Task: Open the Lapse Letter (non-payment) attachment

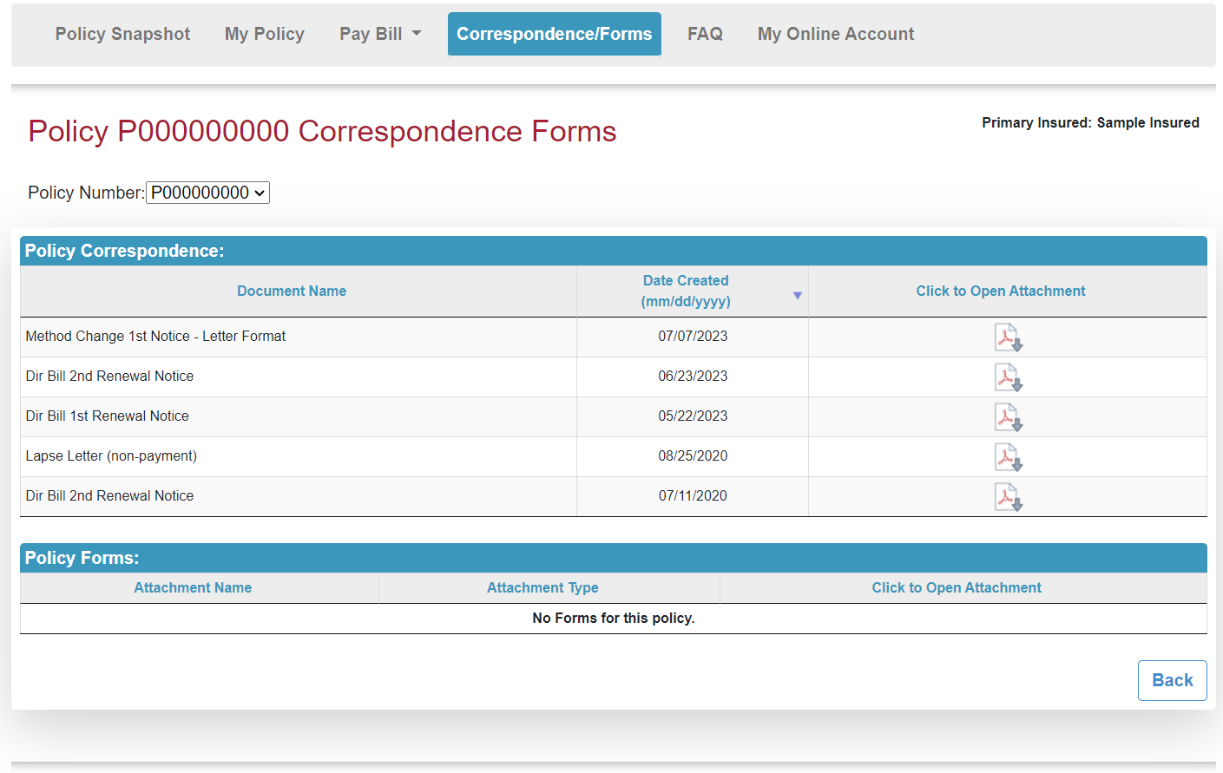Action: click(1008, 456)
